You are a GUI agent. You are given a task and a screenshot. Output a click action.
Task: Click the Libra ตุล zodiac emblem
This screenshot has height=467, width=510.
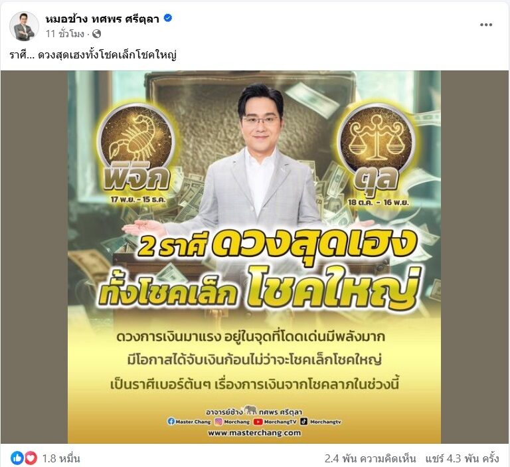377,141
